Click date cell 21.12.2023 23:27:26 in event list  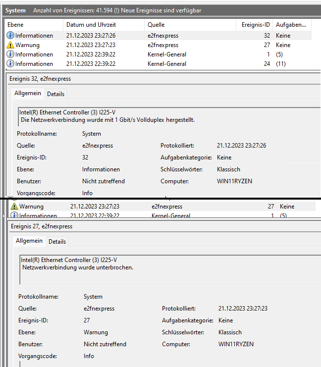[91, 36]
